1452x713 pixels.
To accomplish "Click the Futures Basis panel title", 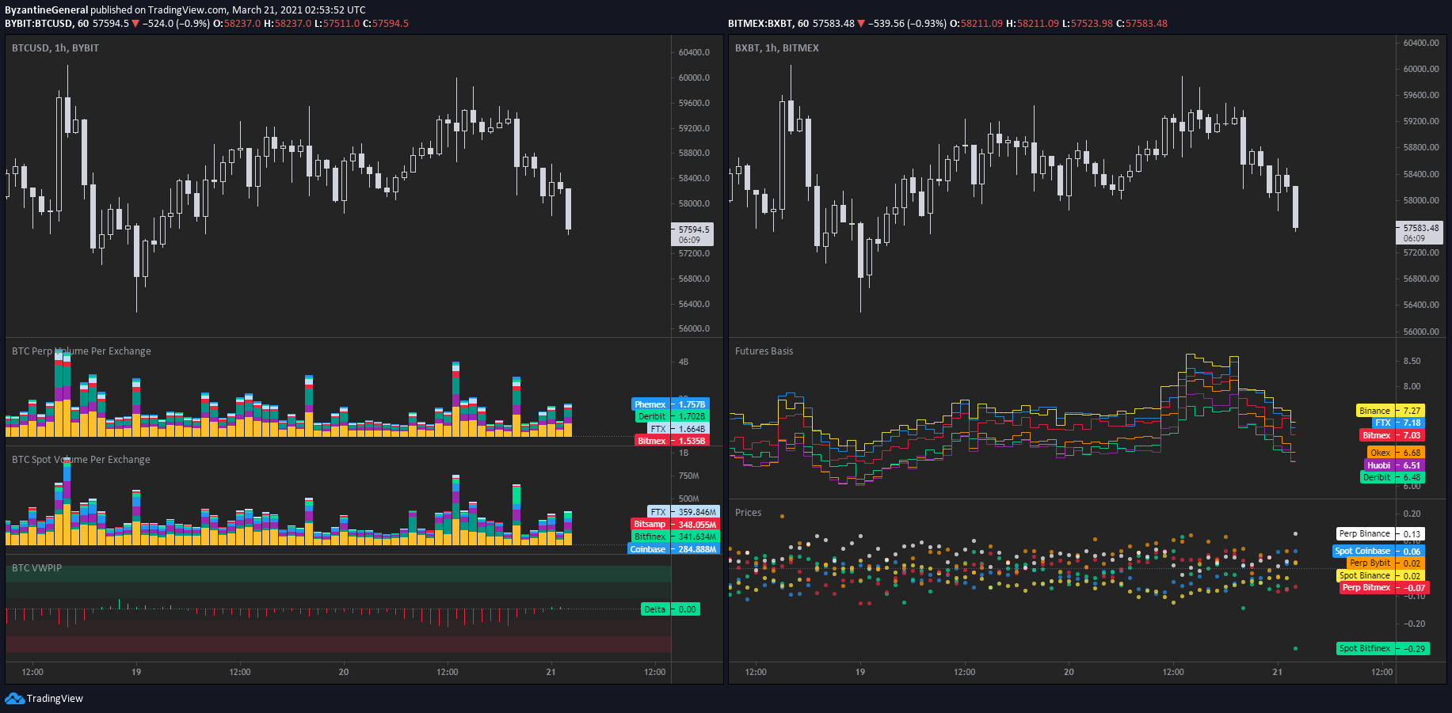I will point(763,351).
